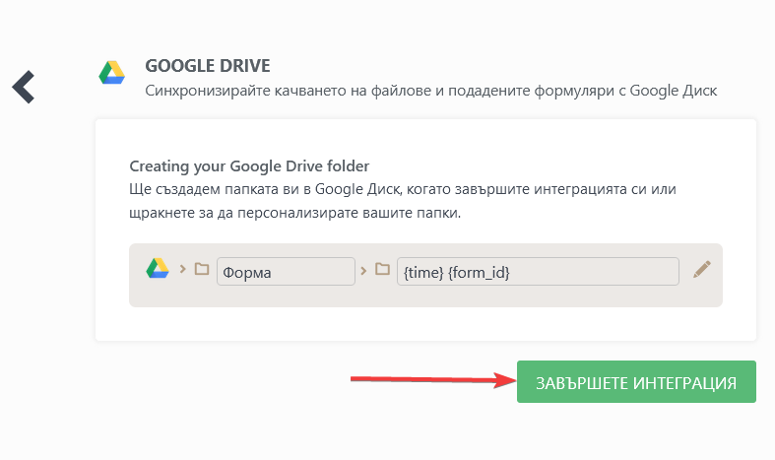Click folder icon before {time} {form_id}
775x460 pixels.
(x=382, y=270)
